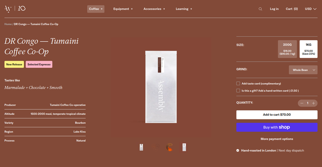Decrease quantity with the minus button
The height and width of the screenshot is (167, 322).
[302, 103]
